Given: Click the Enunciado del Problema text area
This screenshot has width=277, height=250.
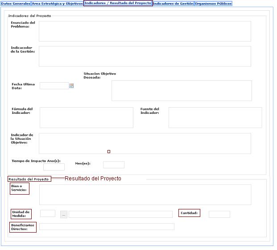Looking at the screenshot, I should [x=145, y=31].
